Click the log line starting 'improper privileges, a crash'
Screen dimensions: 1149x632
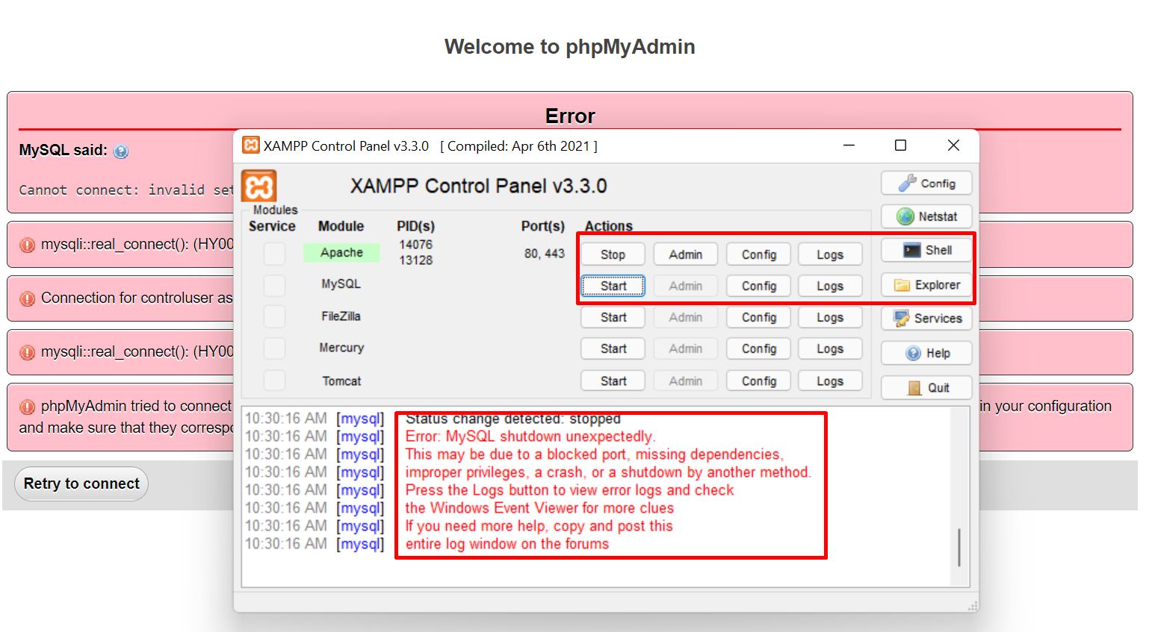(x=608, y=472)
